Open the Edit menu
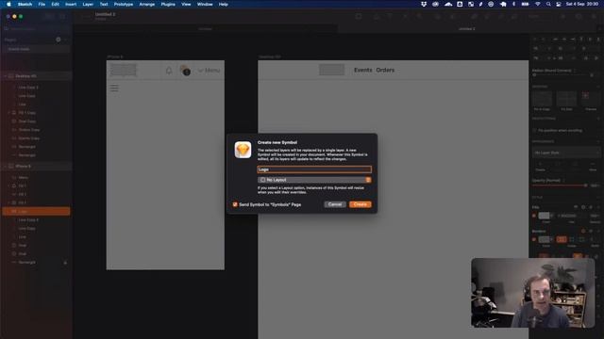This screenshot has height=339, width=604. tap(55, 4)
